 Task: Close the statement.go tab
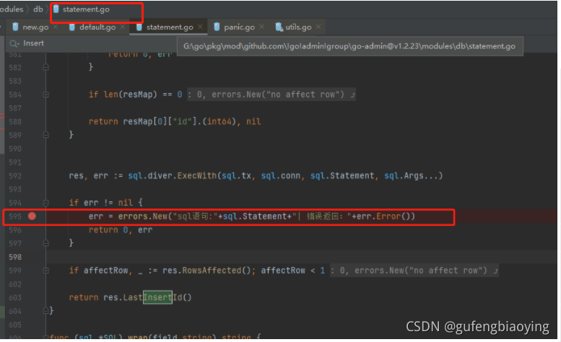tap(200, 27)
